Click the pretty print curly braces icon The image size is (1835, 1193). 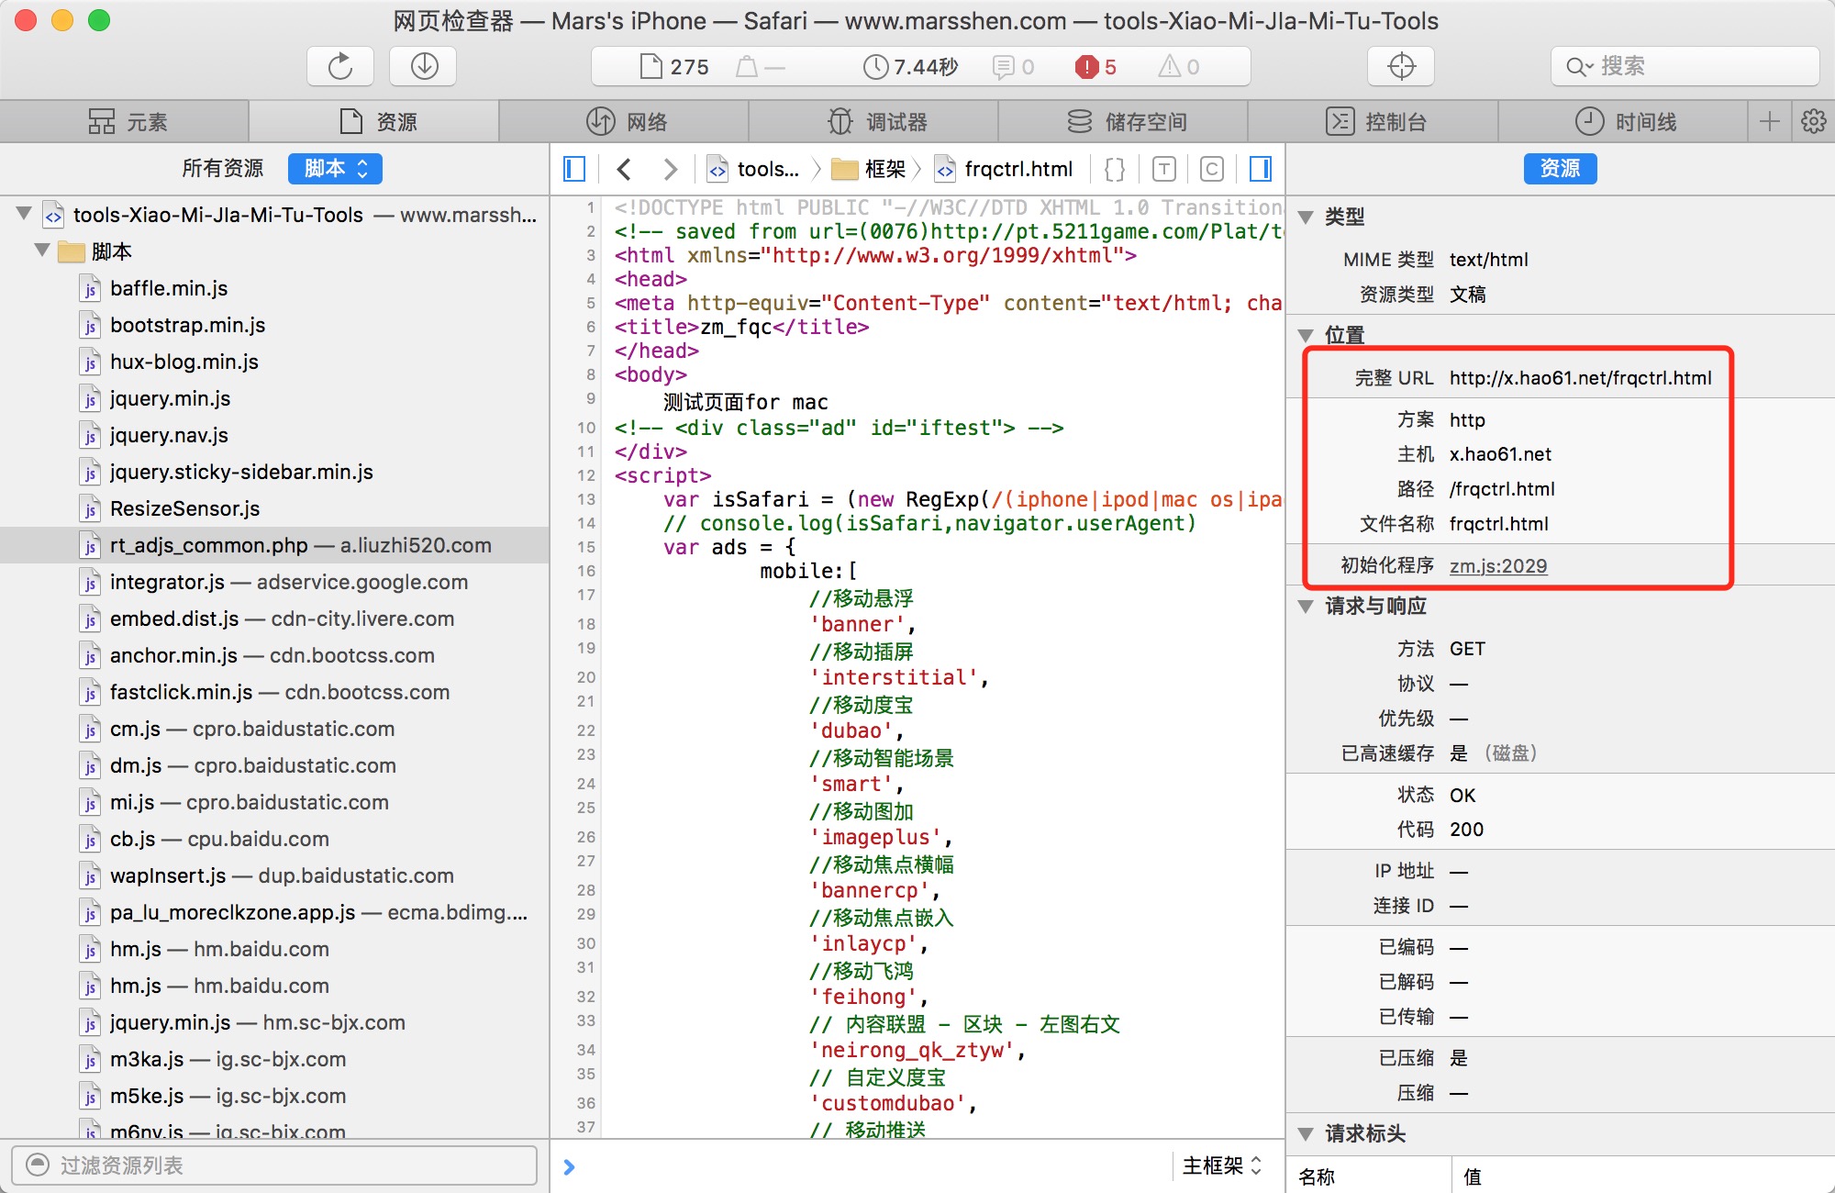click(x=1115, y=169)
